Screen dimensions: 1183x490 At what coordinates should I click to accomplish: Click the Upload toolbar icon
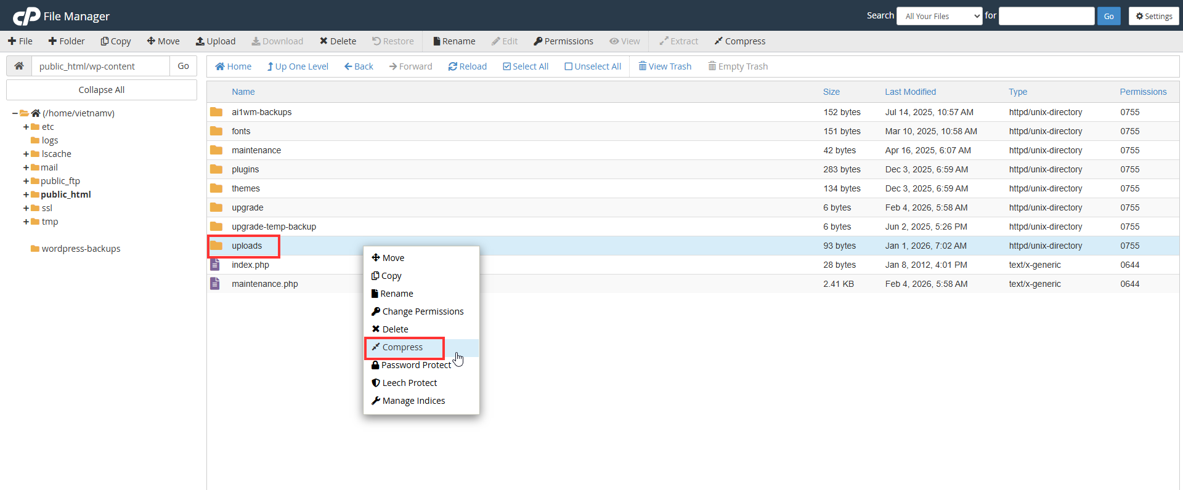(x=200, y=41)
